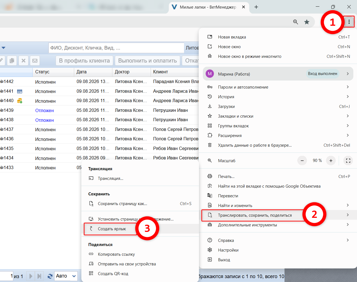
Task: Sort by Статус column header
Action: pos(53,72)
